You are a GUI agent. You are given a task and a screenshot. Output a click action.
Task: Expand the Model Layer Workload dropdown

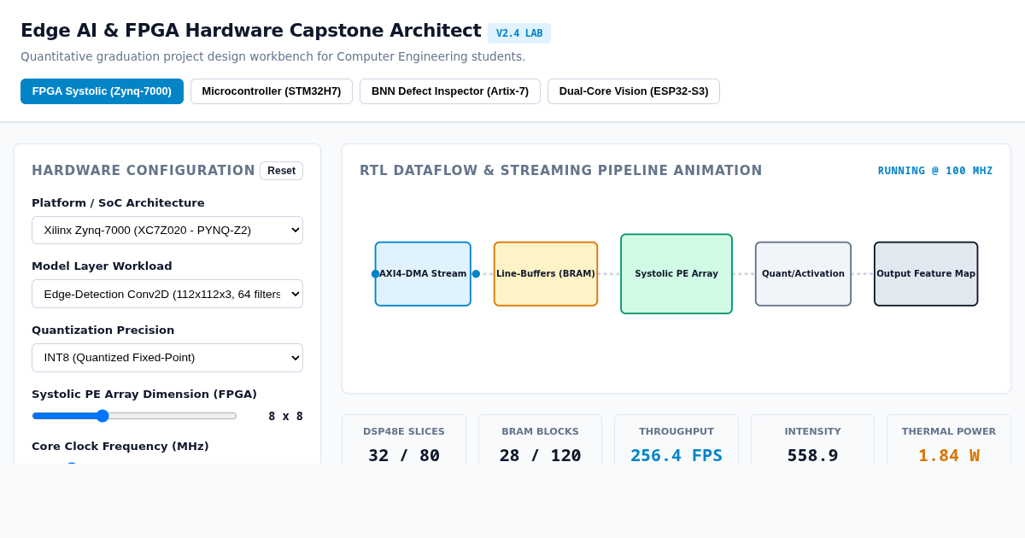167,294
